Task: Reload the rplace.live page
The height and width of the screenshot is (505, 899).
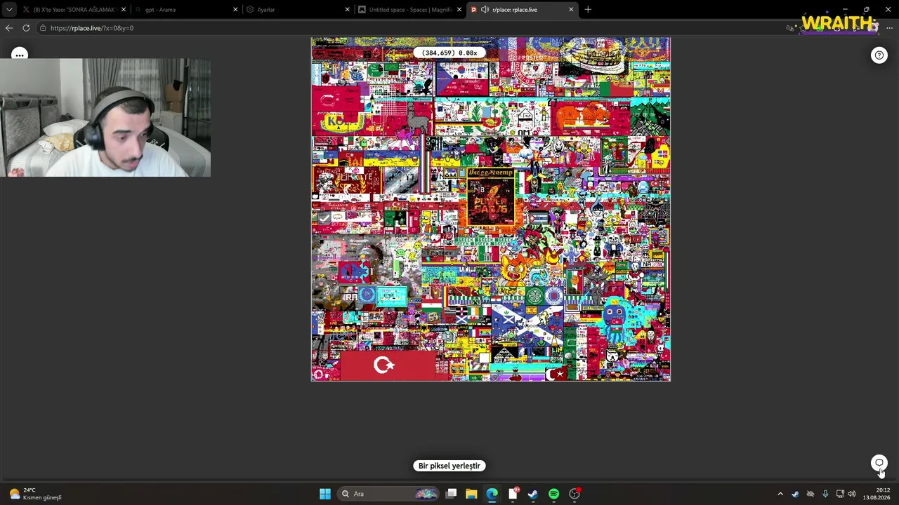Action: click(x=26, y=28)
